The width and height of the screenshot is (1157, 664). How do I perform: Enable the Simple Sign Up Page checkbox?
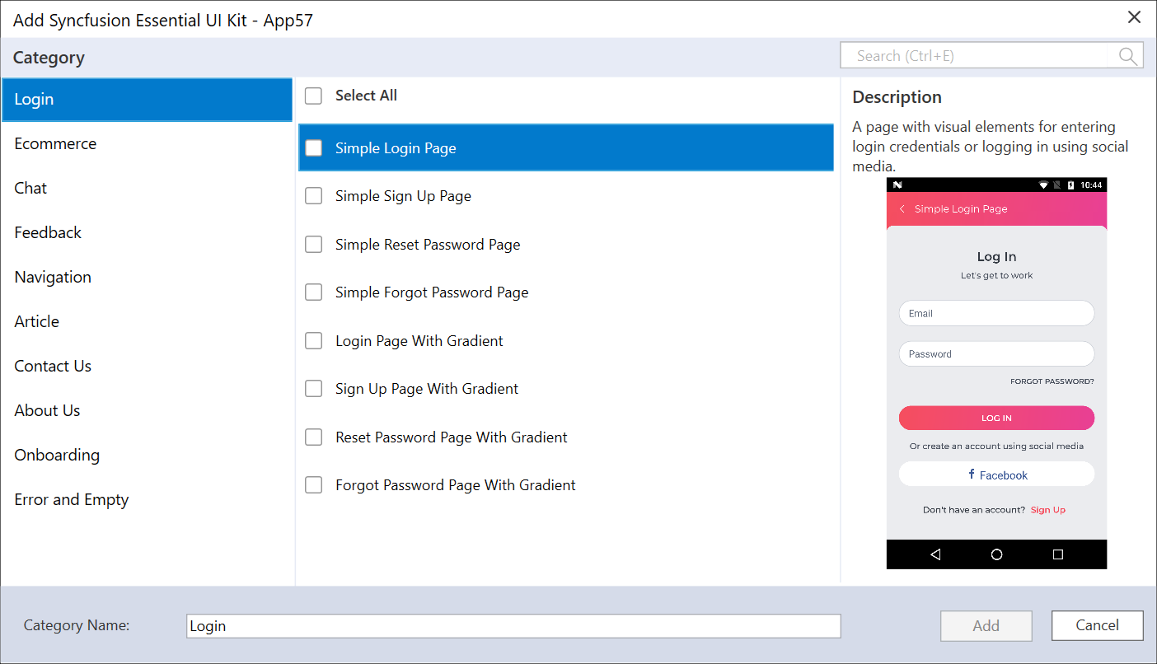click(x=314, y=196)
